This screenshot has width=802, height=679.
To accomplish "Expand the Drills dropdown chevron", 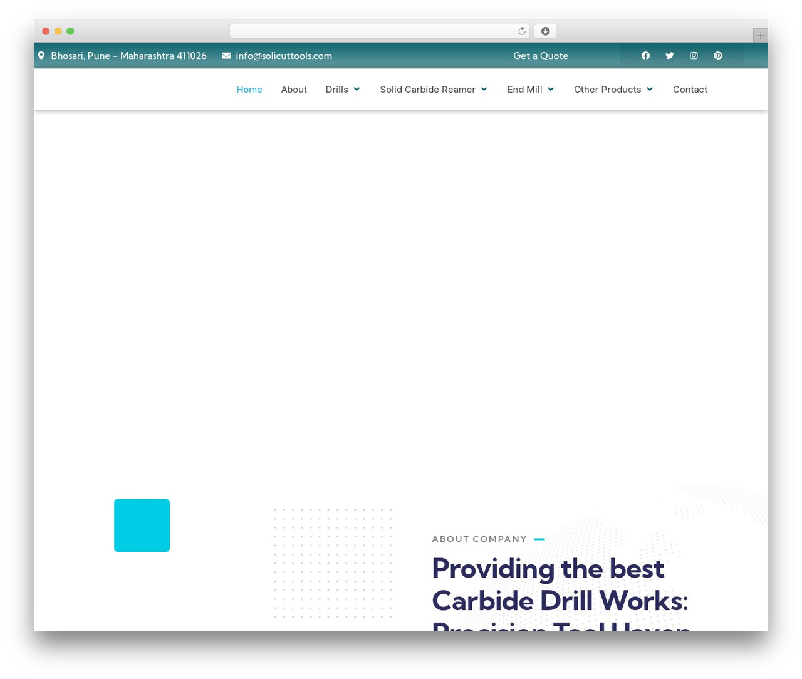I will [x=357, y=90].
